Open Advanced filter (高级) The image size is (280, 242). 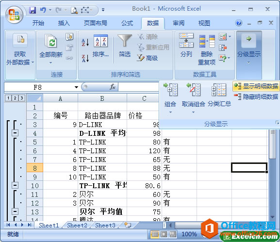[148, 58]
